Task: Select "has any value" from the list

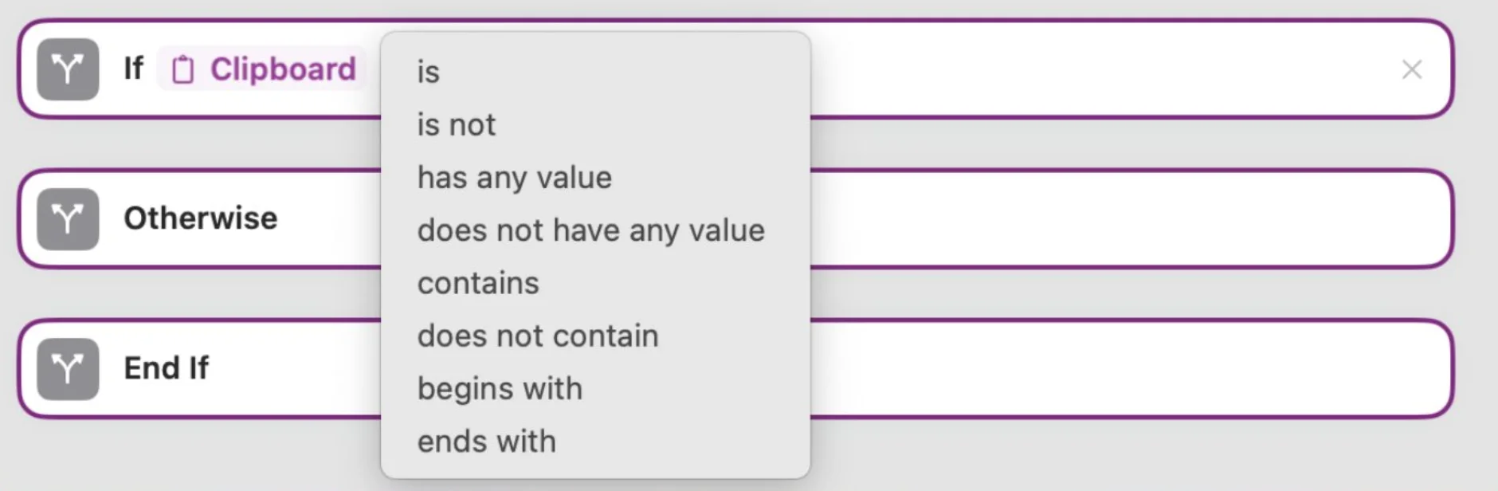Action: pos(515,178)
